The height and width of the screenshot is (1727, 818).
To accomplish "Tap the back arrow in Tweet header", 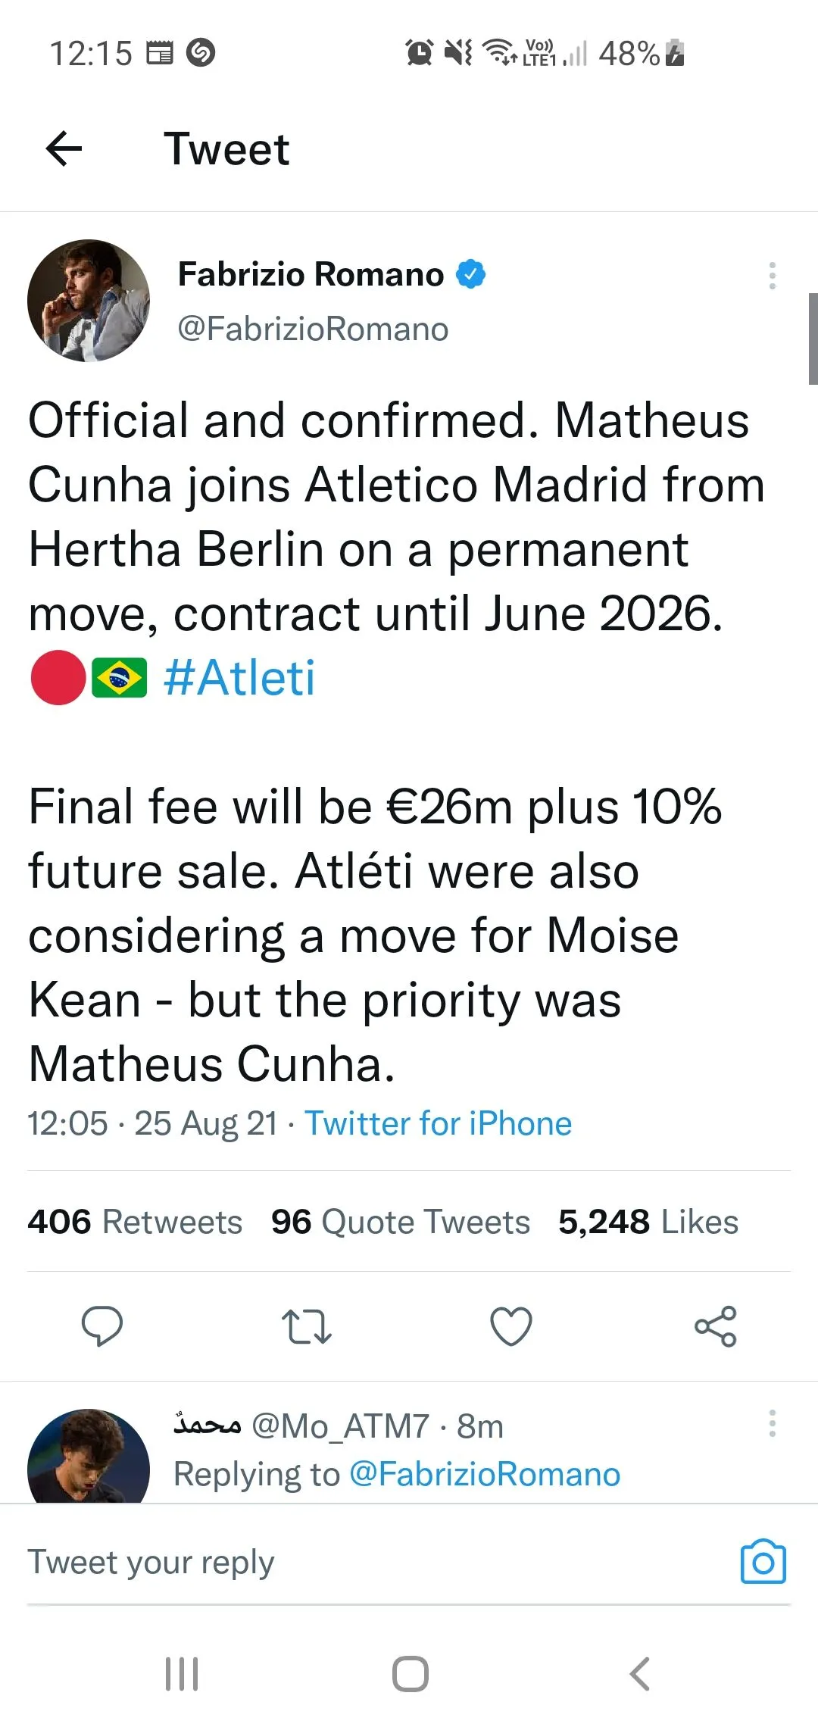I will (64, 148).
